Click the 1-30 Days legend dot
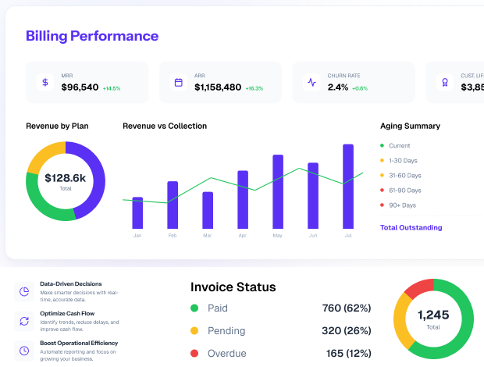The image size is (484, 367). tap(383, 160)
